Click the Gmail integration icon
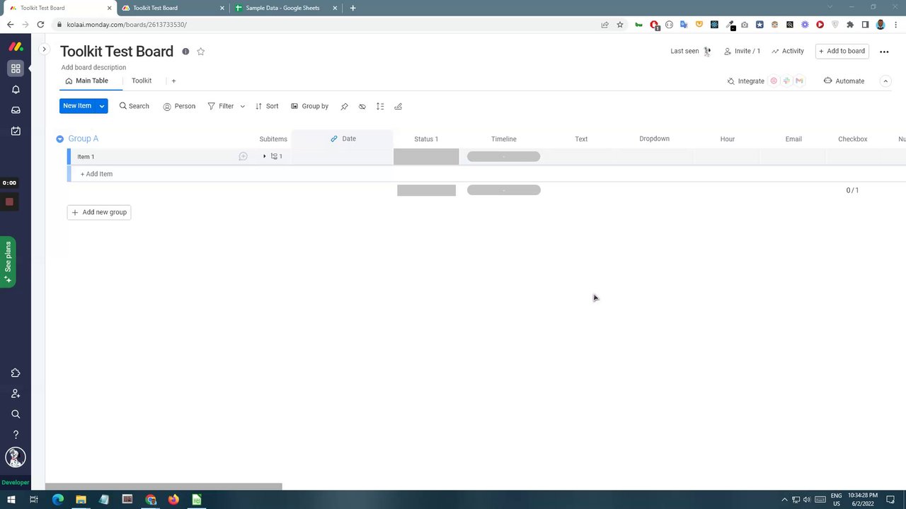Image resolution: width=906 pixels, height=509 pixels. [799, 81]
